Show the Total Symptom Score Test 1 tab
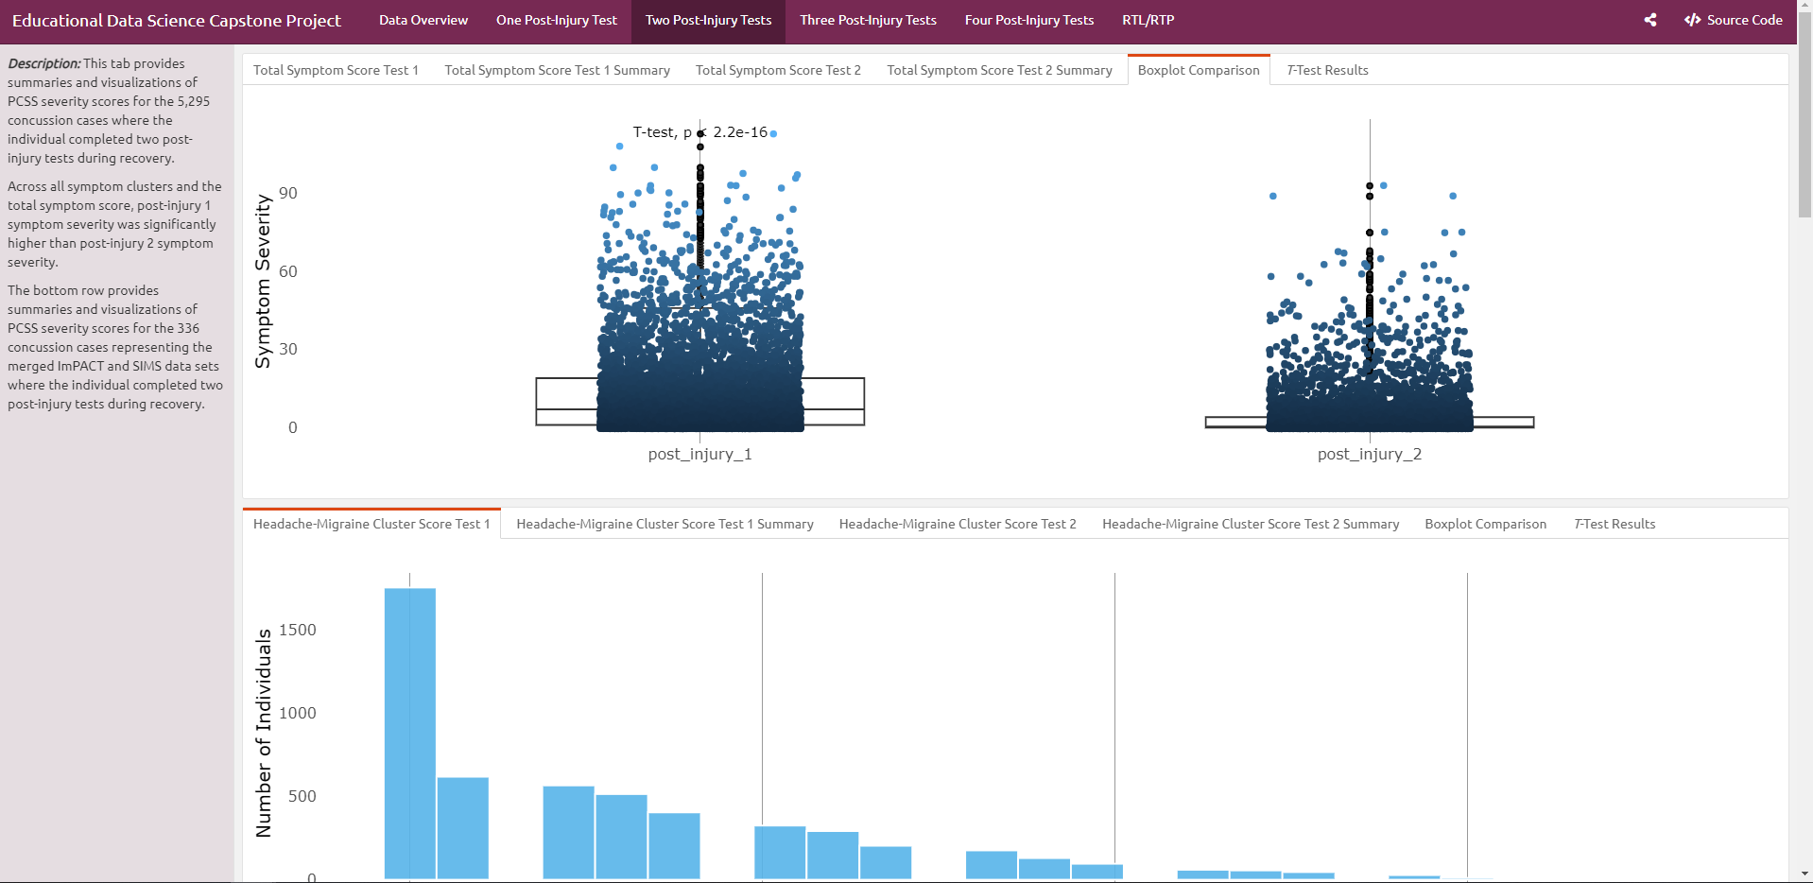 336,70
